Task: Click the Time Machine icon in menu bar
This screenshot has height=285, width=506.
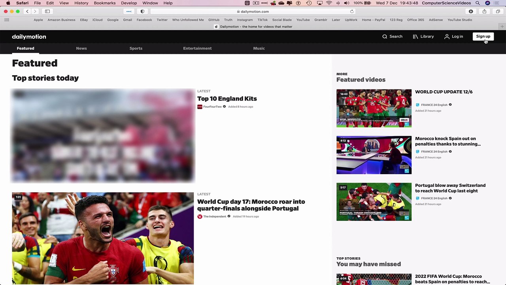Action: 309,3
